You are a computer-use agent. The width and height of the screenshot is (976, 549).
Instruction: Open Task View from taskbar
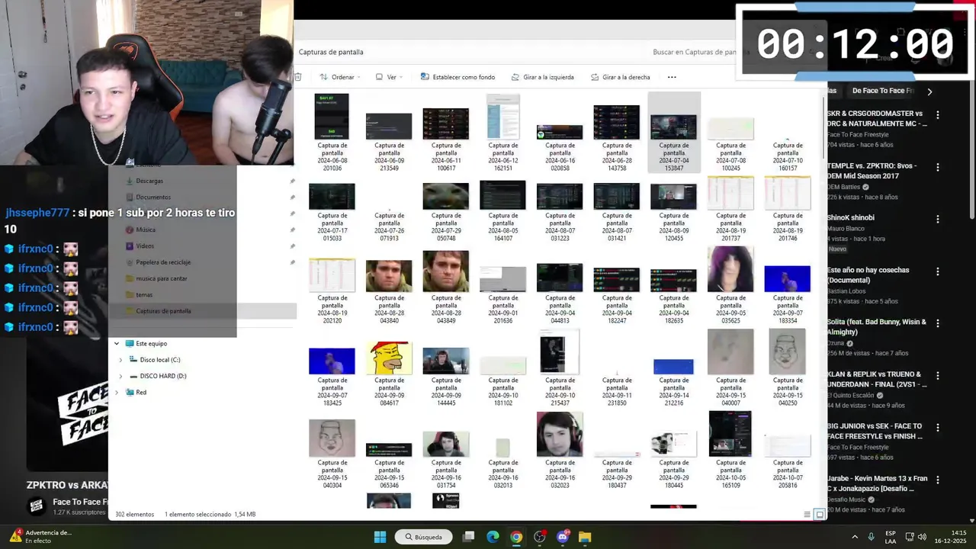click(x=469, y=537)
